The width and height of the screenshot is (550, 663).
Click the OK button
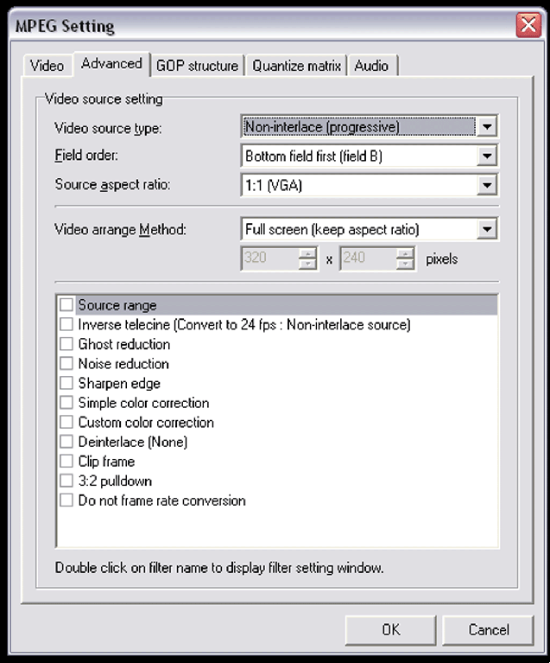pos(391,630)
